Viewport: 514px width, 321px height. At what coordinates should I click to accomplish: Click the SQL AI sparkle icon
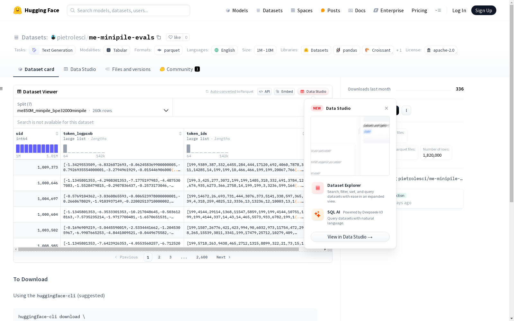[x=318, y=214]
